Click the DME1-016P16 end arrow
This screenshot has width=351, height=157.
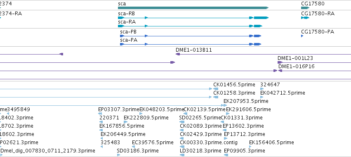280,71
